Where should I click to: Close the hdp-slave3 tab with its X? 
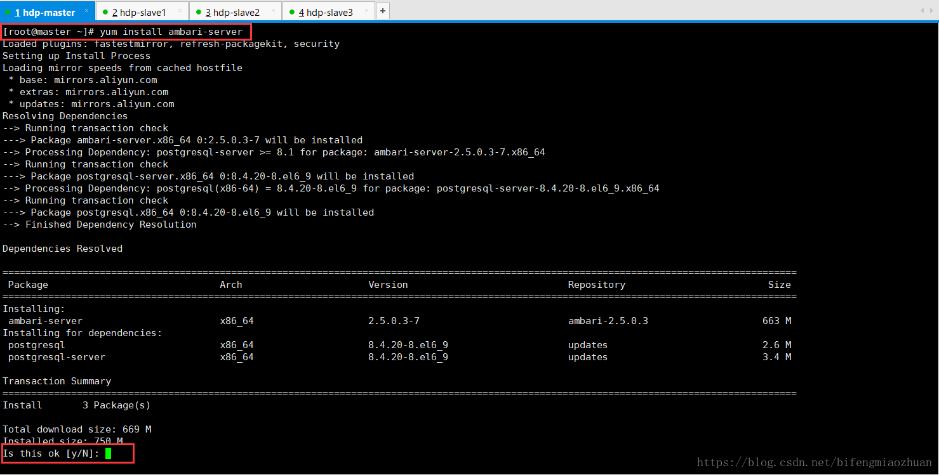(366, 11)
